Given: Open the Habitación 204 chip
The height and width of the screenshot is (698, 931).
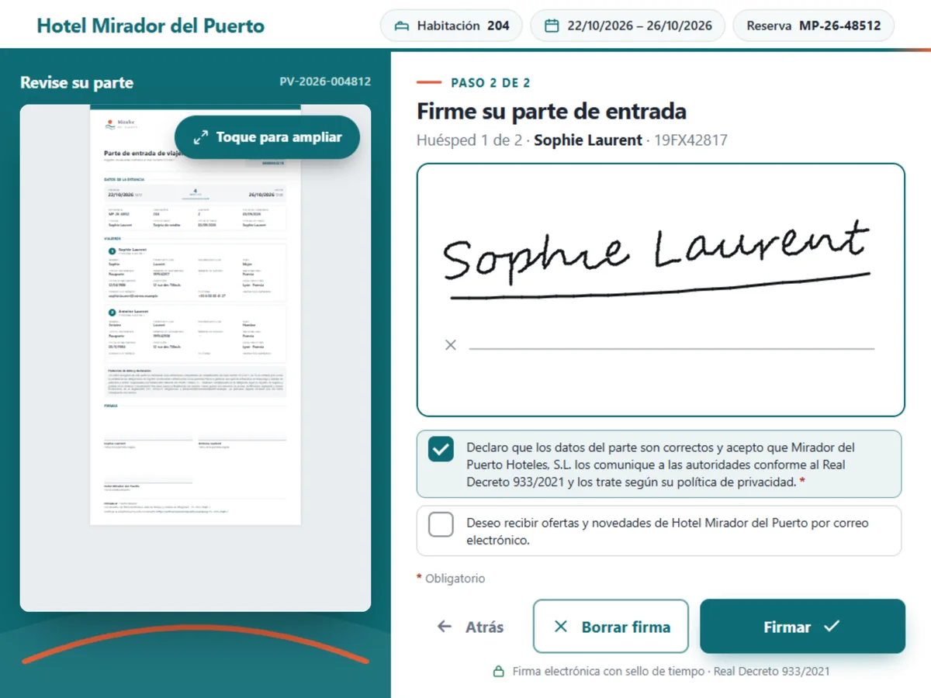Looking at the screenshot, I should (x=452, y=26).
